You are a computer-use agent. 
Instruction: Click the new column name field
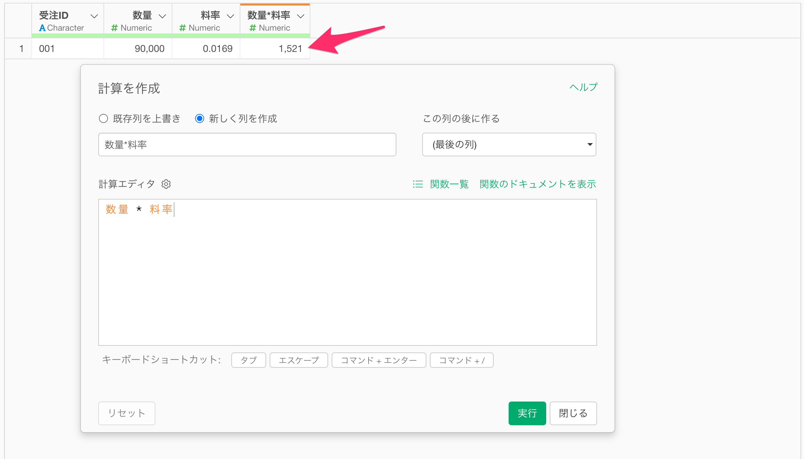click(247, 145)
